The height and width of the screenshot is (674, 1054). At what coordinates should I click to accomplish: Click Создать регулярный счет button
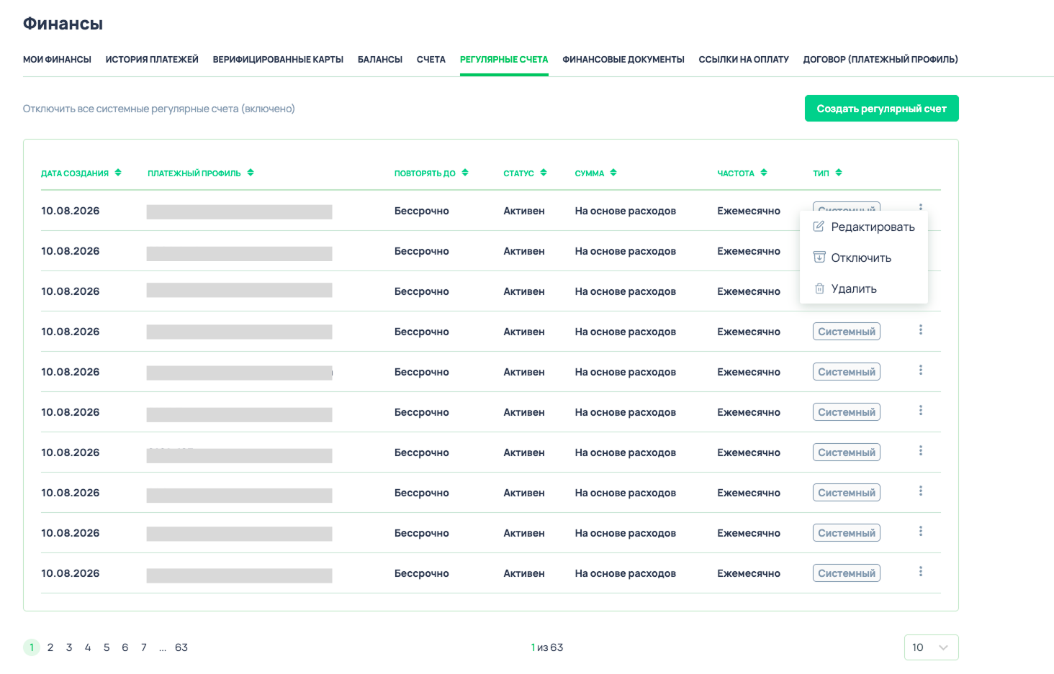(882, 109)
